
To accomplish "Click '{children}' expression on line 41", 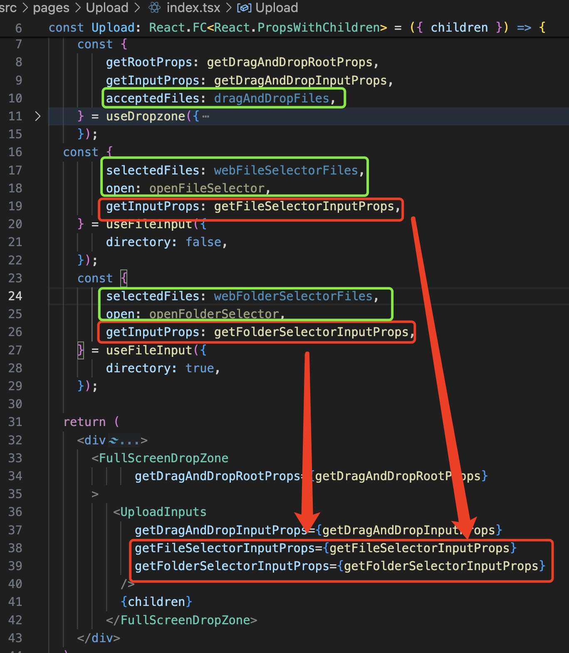I will (x=156, y=602).
